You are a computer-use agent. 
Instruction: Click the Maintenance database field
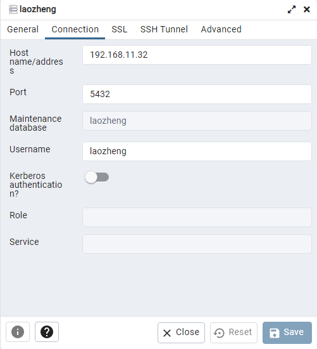[x=197, y=121]
